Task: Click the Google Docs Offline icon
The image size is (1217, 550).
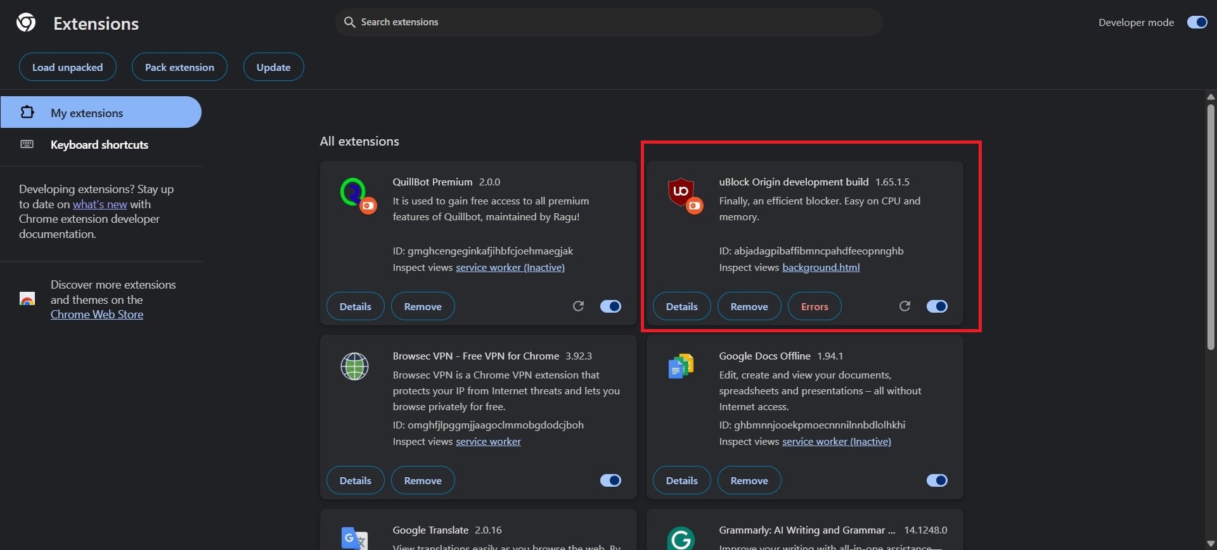Action: point(681,366)
